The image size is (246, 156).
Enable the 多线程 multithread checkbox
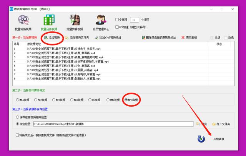coord(117,19)
